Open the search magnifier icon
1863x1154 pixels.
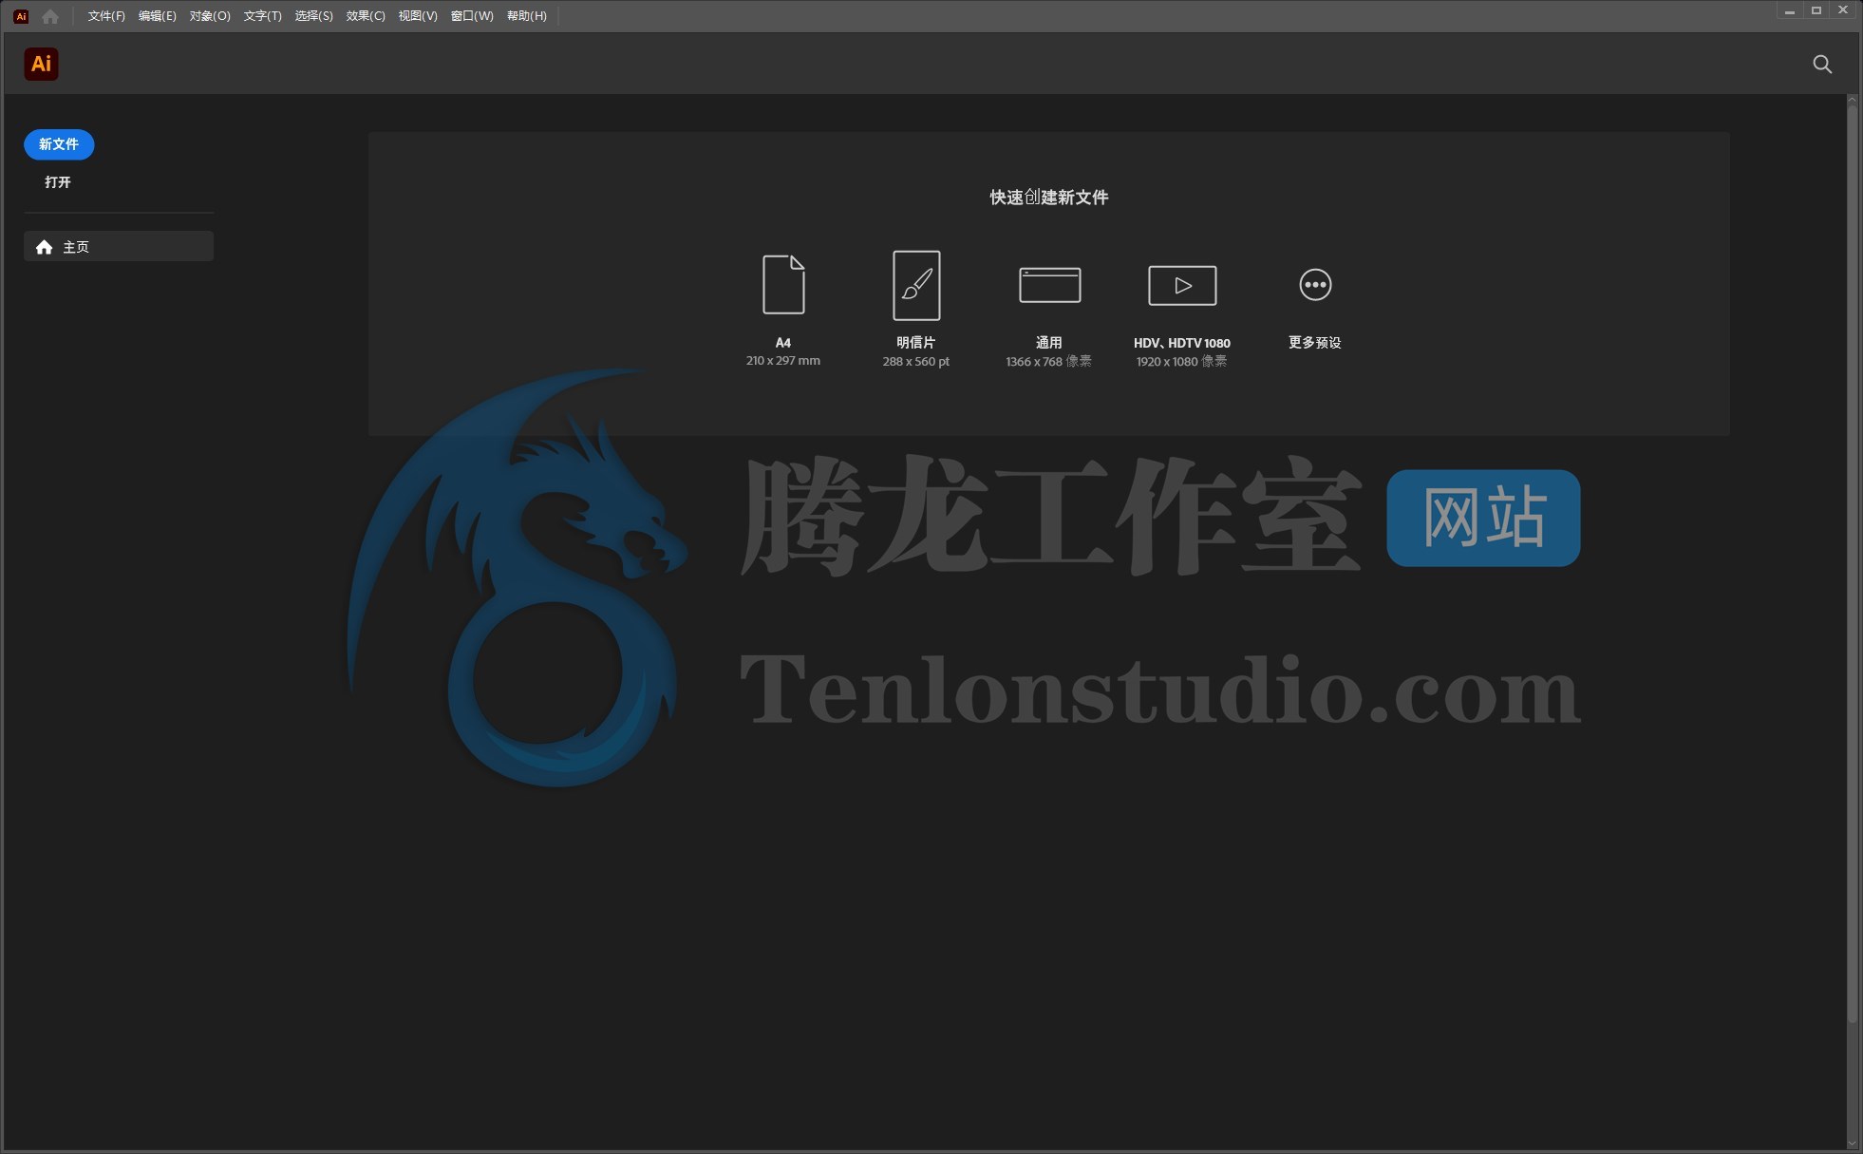pos(1822,64)
